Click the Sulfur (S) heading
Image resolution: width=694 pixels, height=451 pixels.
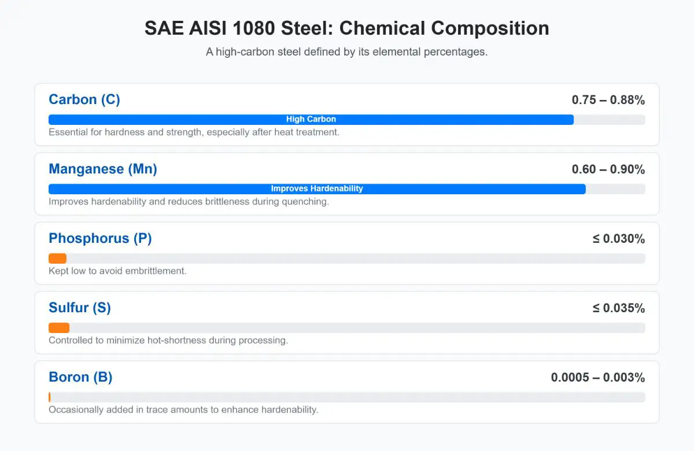pos(80,308)
